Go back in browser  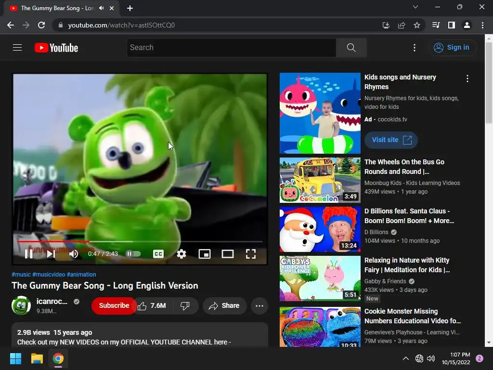[x=11, y=25]
